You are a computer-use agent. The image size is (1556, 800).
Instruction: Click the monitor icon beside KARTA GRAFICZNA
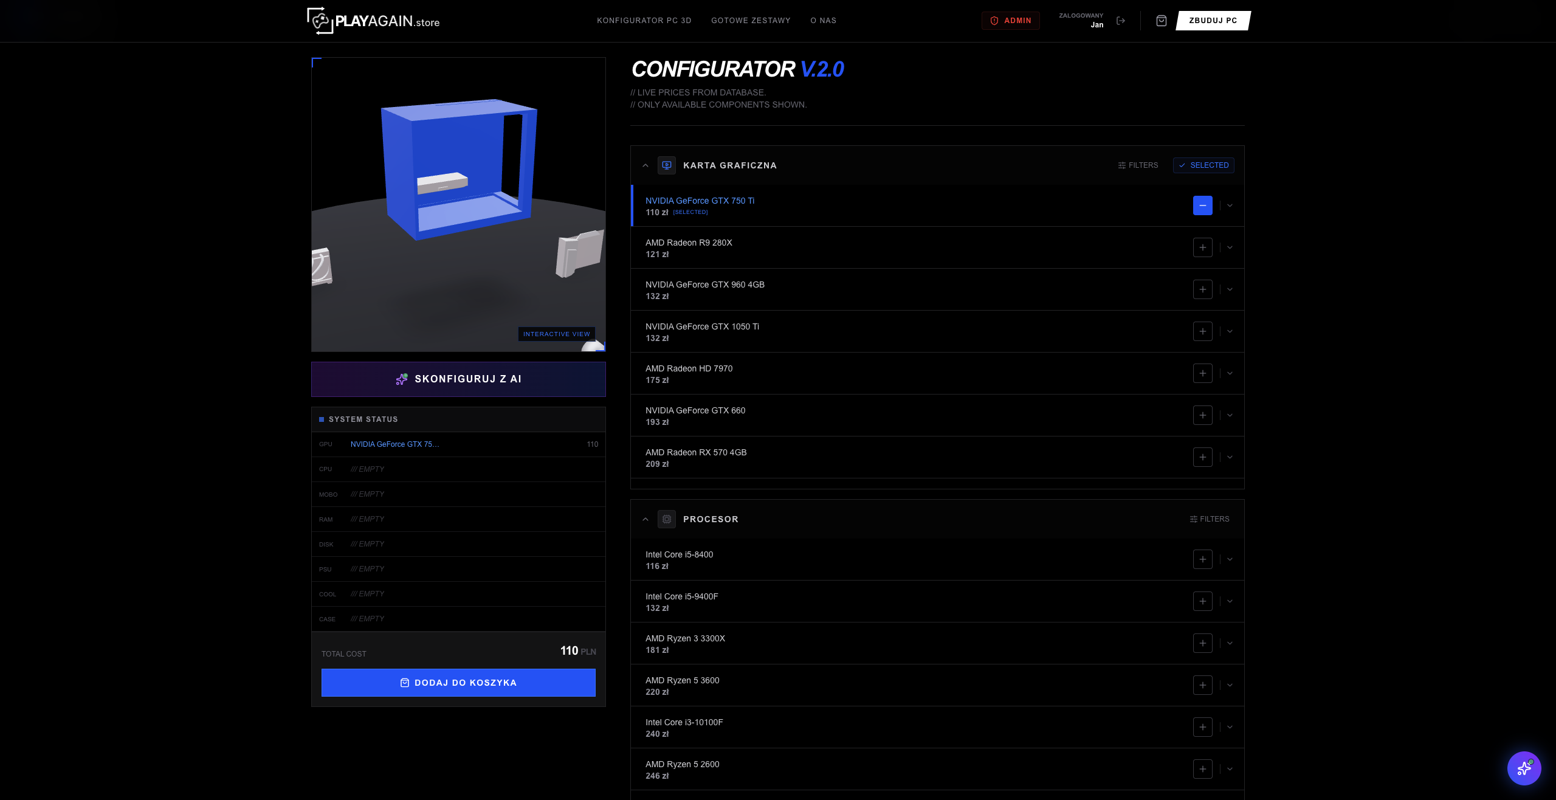(x=667, y=165)
